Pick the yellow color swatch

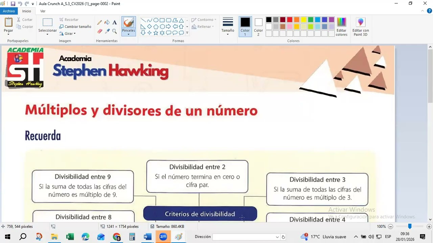304,20
